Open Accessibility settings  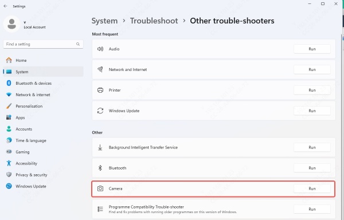point(43,163)
